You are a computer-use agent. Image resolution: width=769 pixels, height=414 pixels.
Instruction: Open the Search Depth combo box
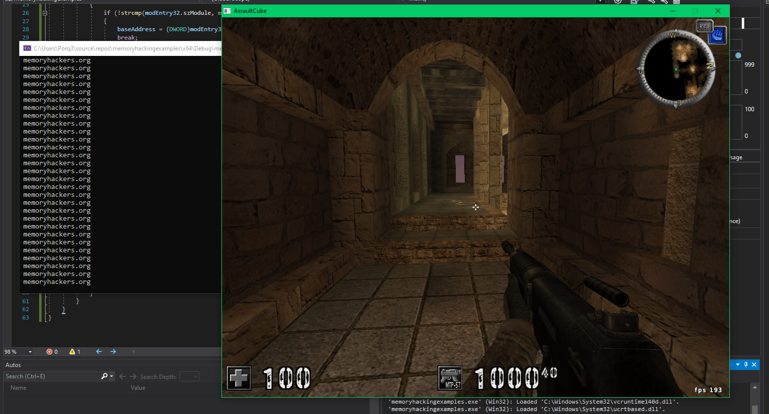[x=189, y=376]
